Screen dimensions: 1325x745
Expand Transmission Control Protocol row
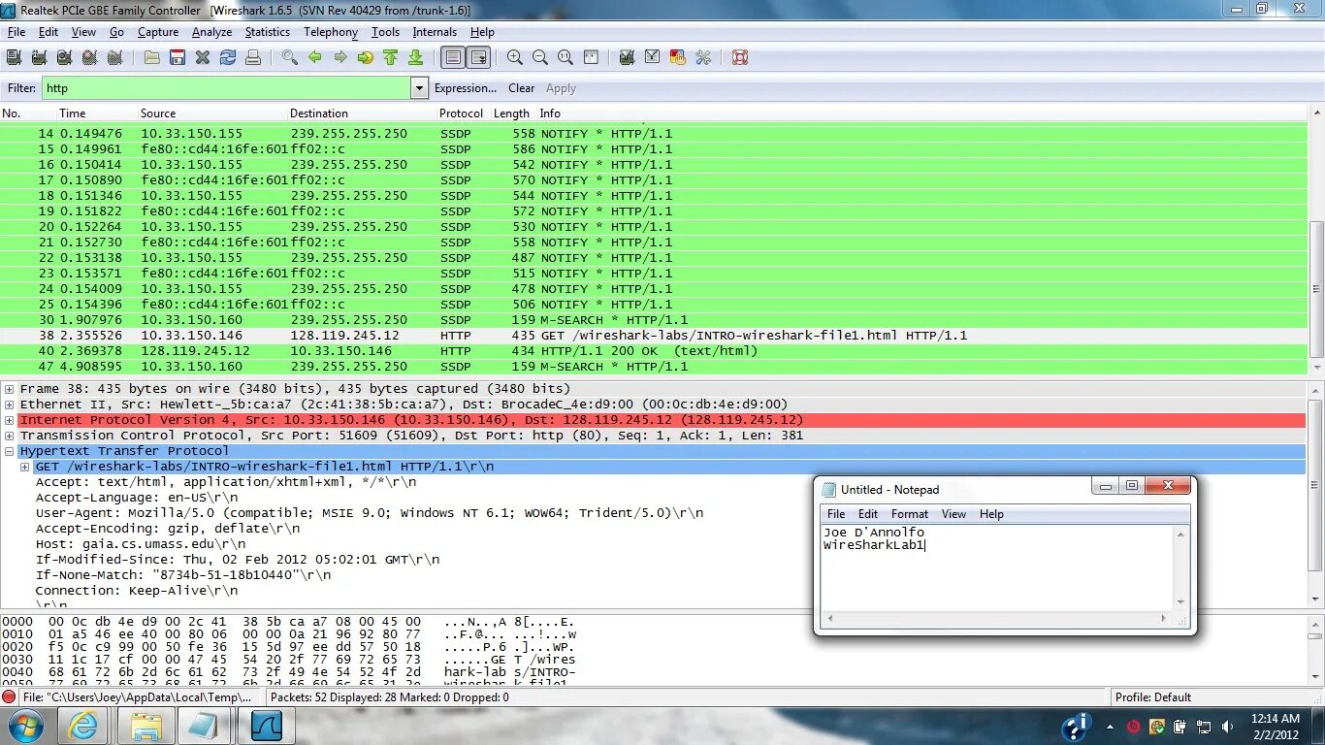(9, 436)
